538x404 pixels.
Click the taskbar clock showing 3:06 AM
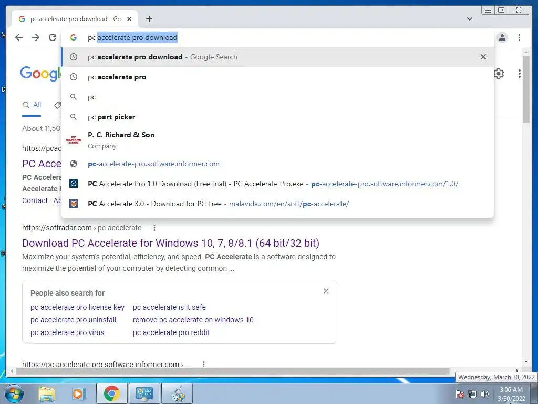tap(511, 394)
